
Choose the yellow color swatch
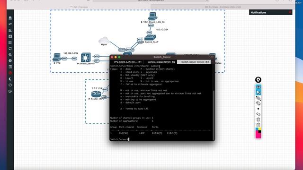coord(260,129)
